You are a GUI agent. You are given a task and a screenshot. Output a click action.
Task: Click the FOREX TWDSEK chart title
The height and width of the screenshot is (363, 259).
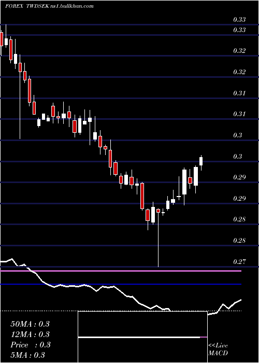point(26,6)
